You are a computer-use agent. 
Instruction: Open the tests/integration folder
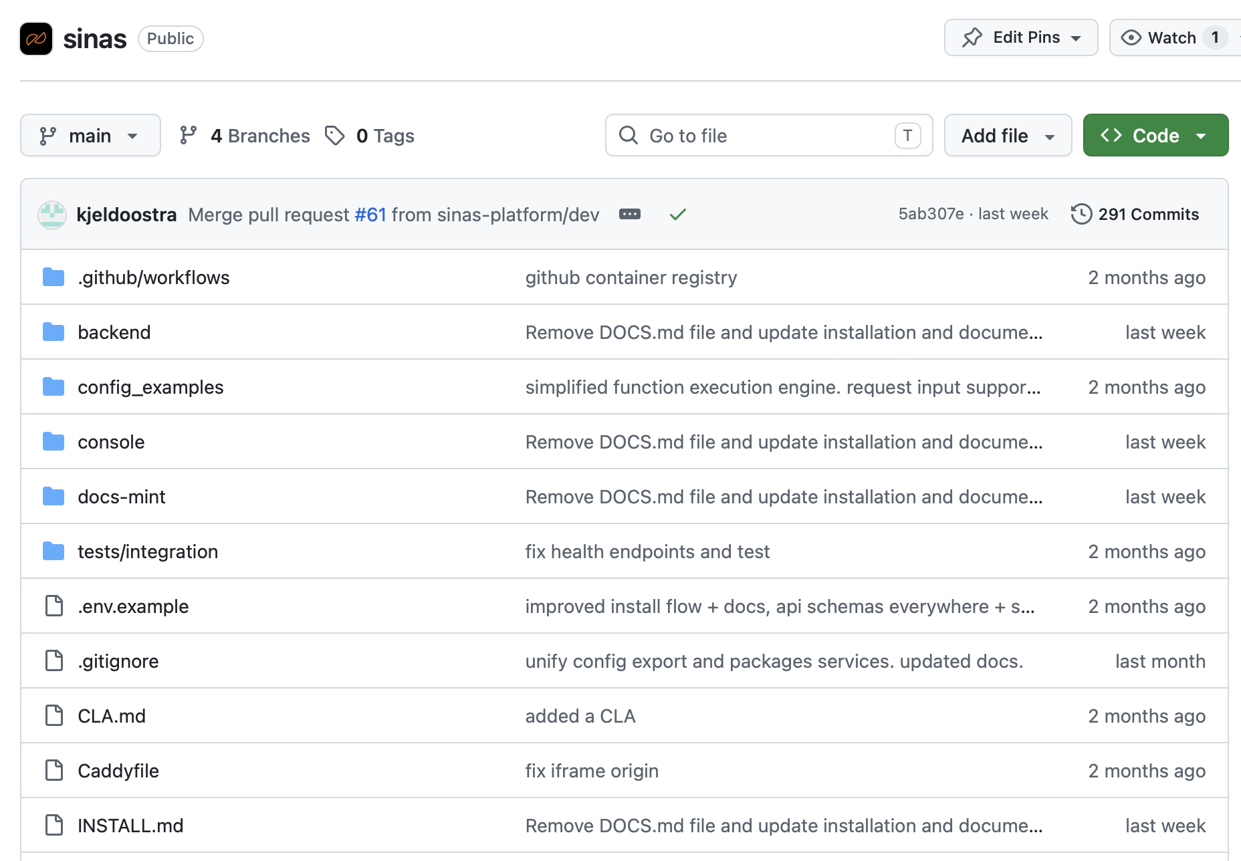click(148, 551)
